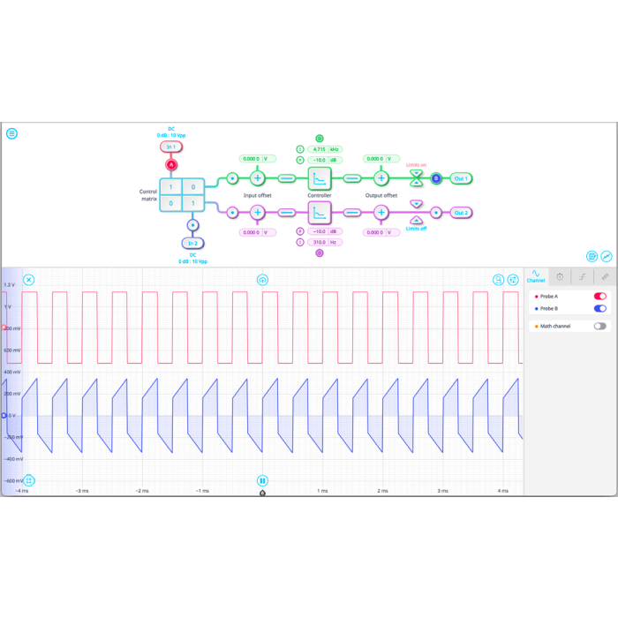618x618 pixels.
Task: Click the green upper Controller block
Action: click(320, 178)
